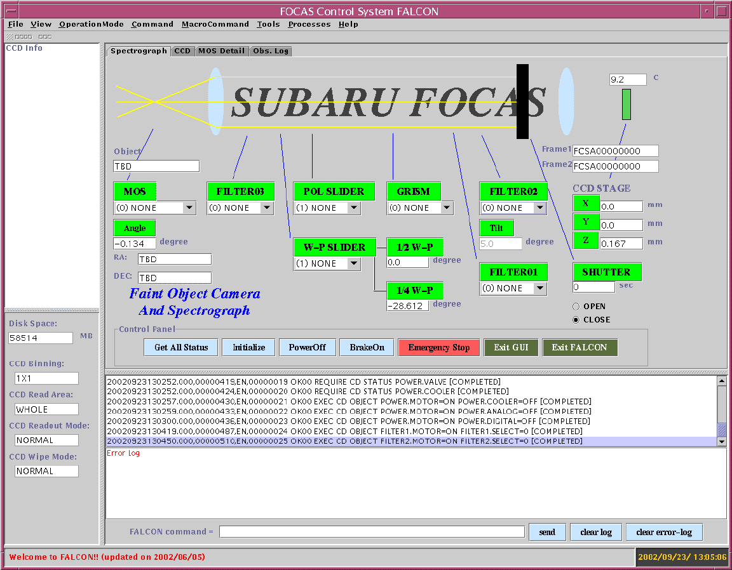Click the Get All Status button
The height and width of the screenshot is (570, 732).
(x=181, y=347)
